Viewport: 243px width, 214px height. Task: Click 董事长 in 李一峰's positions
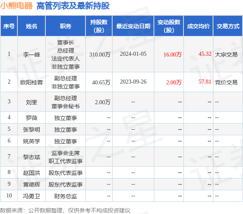[x=66, y=42]
